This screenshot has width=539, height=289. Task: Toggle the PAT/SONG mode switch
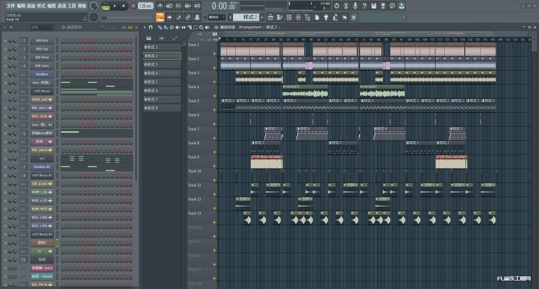[x=106, y=6]
